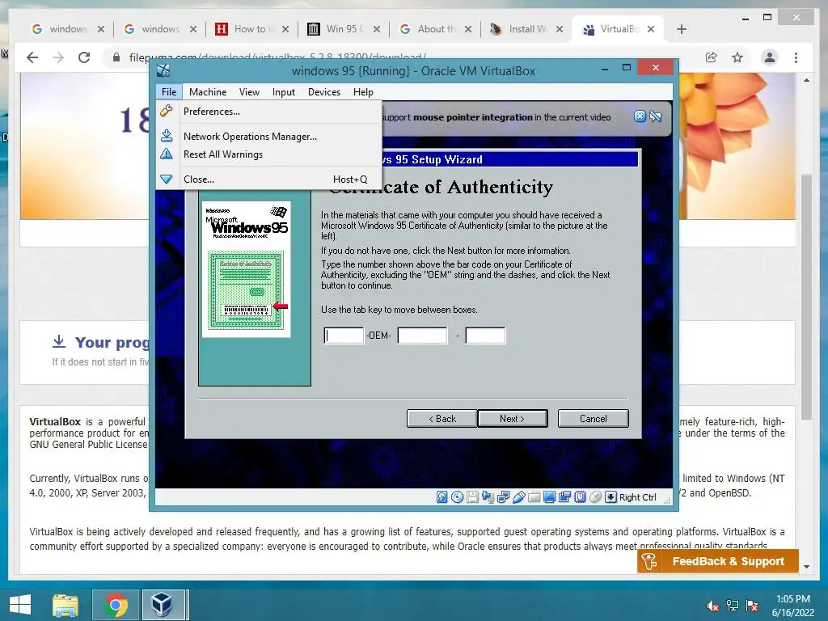Click the blue Close arrow icon
The width and height of the screenshot is (828, 621).
[167, 179]
